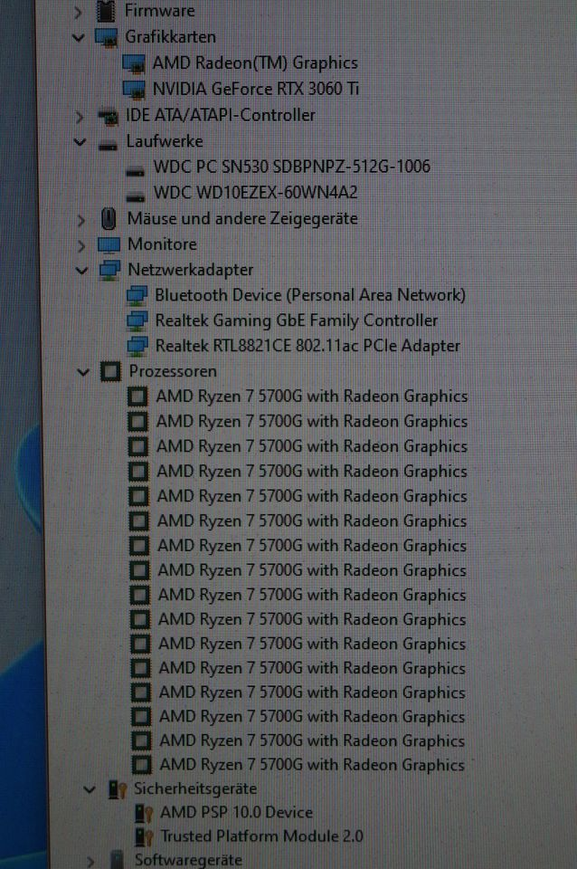The height and width of the screenshot is (869, 577).
Task: Click the mouse icon beside Mäuse
Action: point(109,219)
